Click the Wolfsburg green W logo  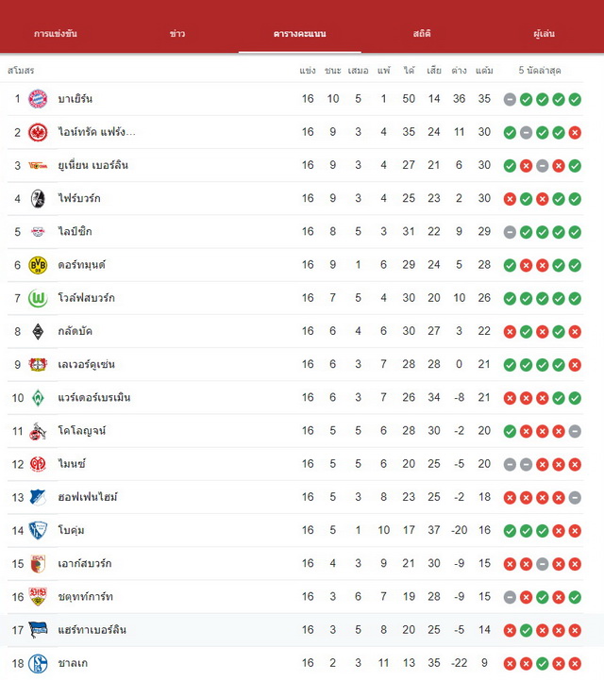[x=38, y=298]
